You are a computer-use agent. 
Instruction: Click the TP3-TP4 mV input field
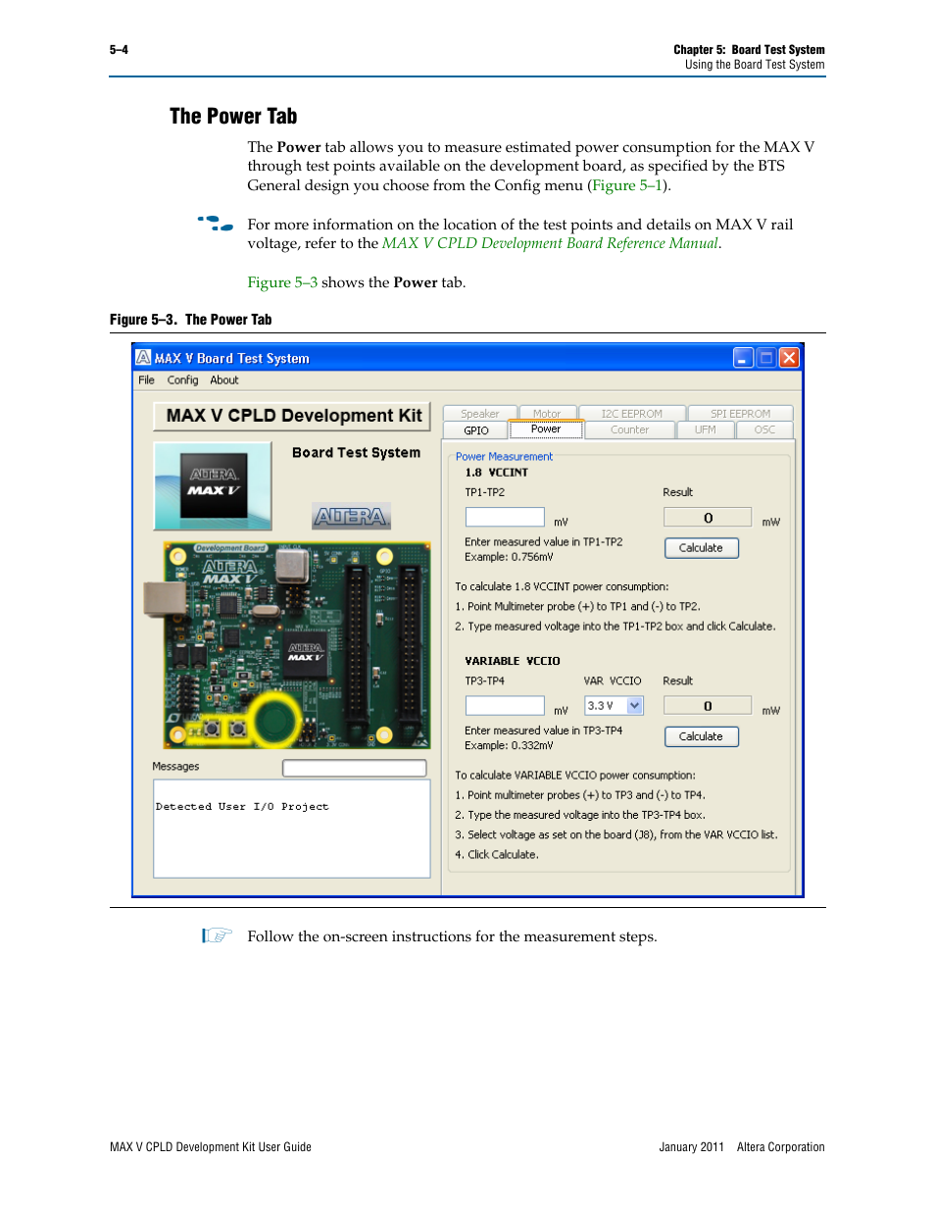coord(505,705)
